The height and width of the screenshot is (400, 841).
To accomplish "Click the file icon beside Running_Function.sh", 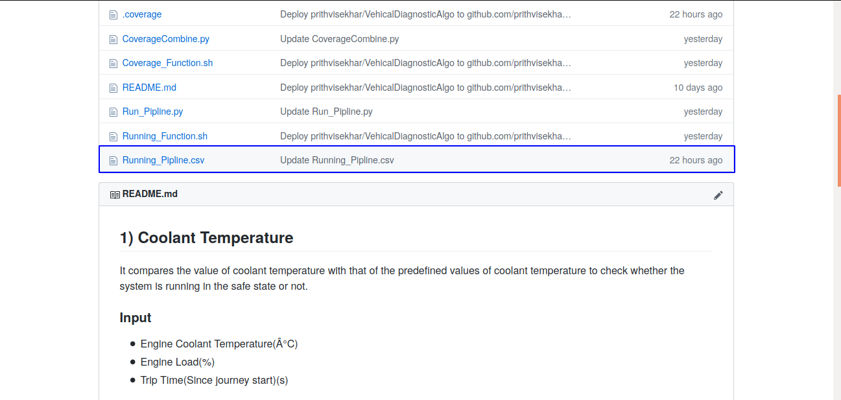I will point(113,136).
